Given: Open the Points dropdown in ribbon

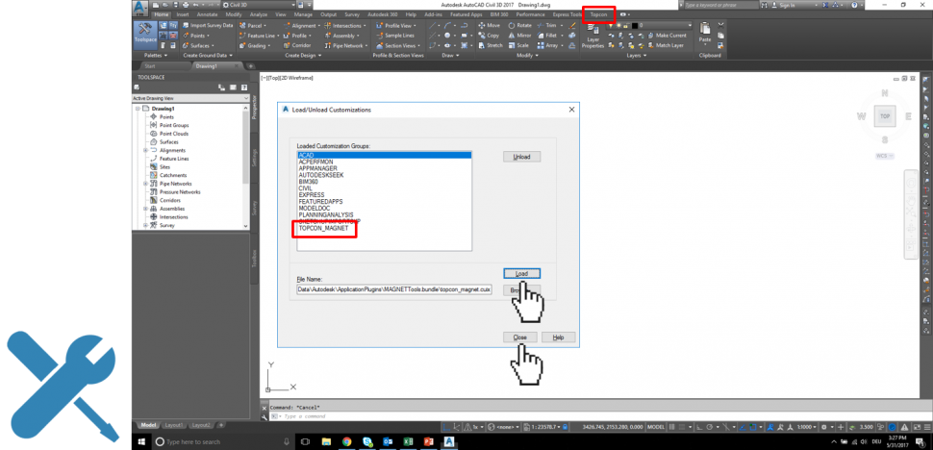Looking at the screenshot, I should 196,36.
